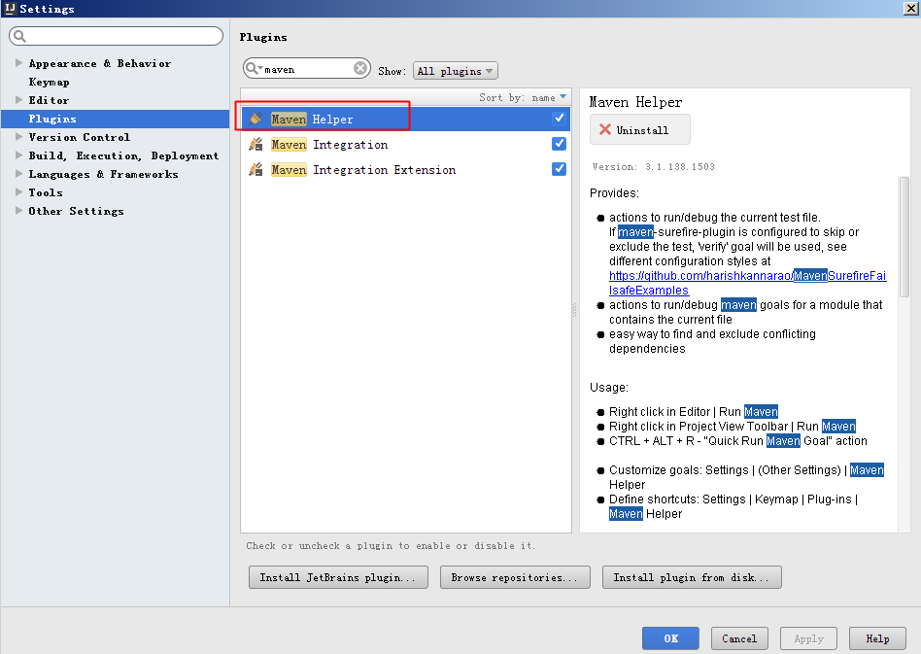Image resolution: width=921 pixels, height=654 pixels.
Task: Select Keymap in settings tree
Action: tap(50, 82)
